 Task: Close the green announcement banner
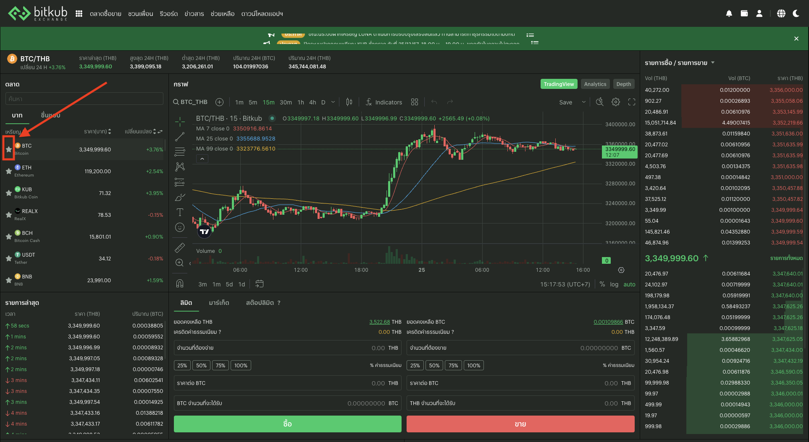(x=796, y=39)
